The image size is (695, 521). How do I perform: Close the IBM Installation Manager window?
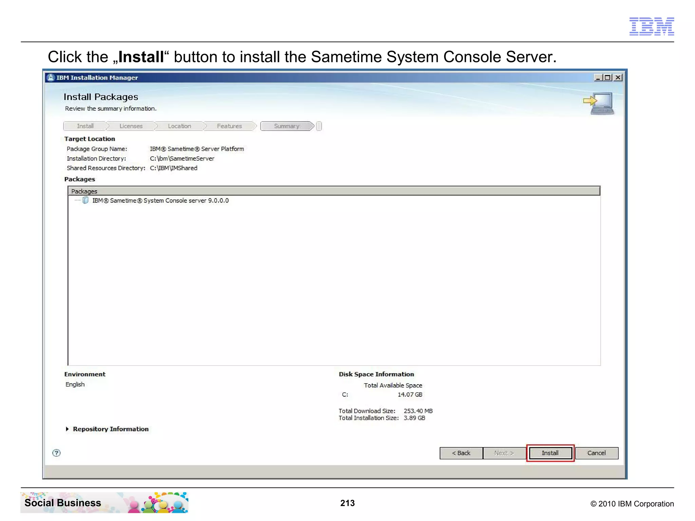pyautogui.click(x=618, y=78)
